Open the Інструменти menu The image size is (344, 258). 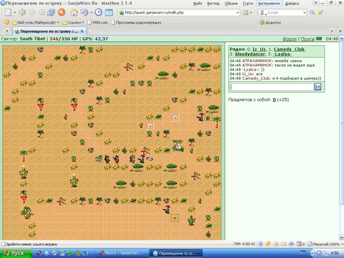point(269,3)
